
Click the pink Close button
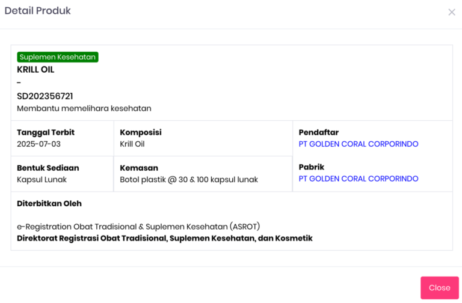click(x=439, y=288)
